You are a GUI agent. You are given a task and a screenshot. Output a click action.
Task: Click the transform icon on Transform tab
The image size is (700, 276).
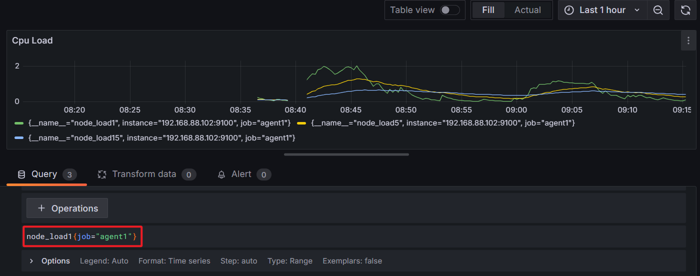[102, 174]
